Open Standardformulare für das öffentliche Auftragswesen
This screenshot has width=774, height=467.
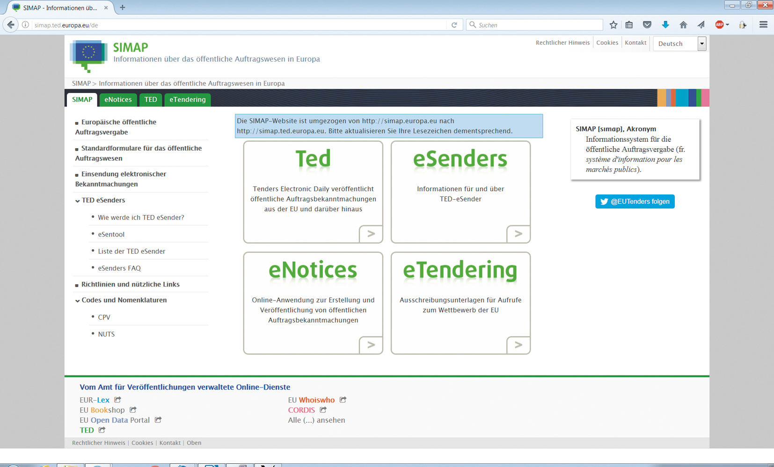tap(139, 153)
